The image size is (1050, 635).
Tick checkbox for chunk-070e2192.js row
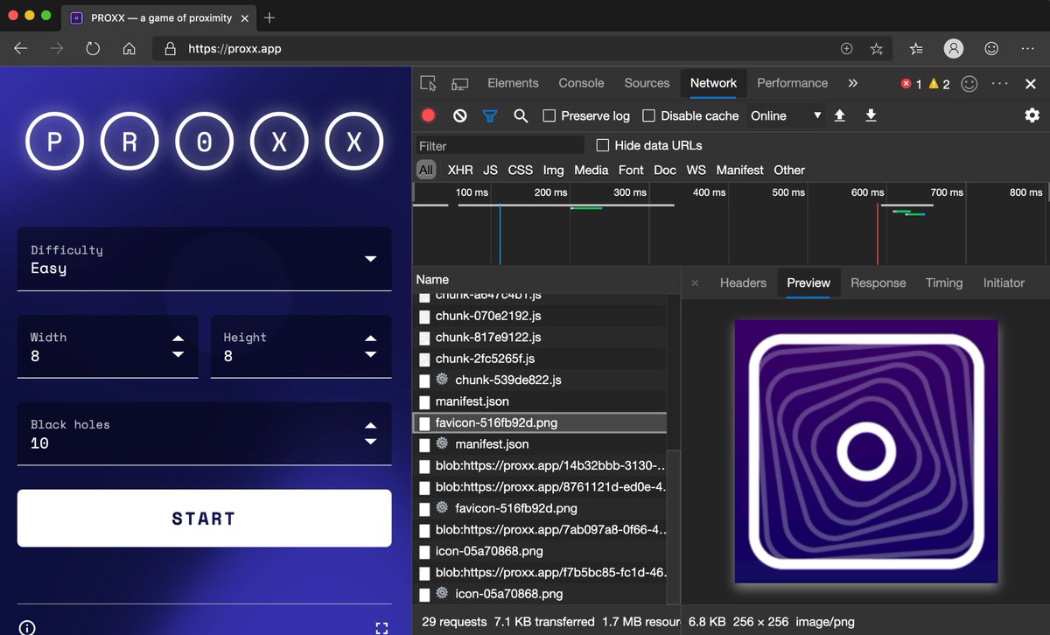point(424,316)
